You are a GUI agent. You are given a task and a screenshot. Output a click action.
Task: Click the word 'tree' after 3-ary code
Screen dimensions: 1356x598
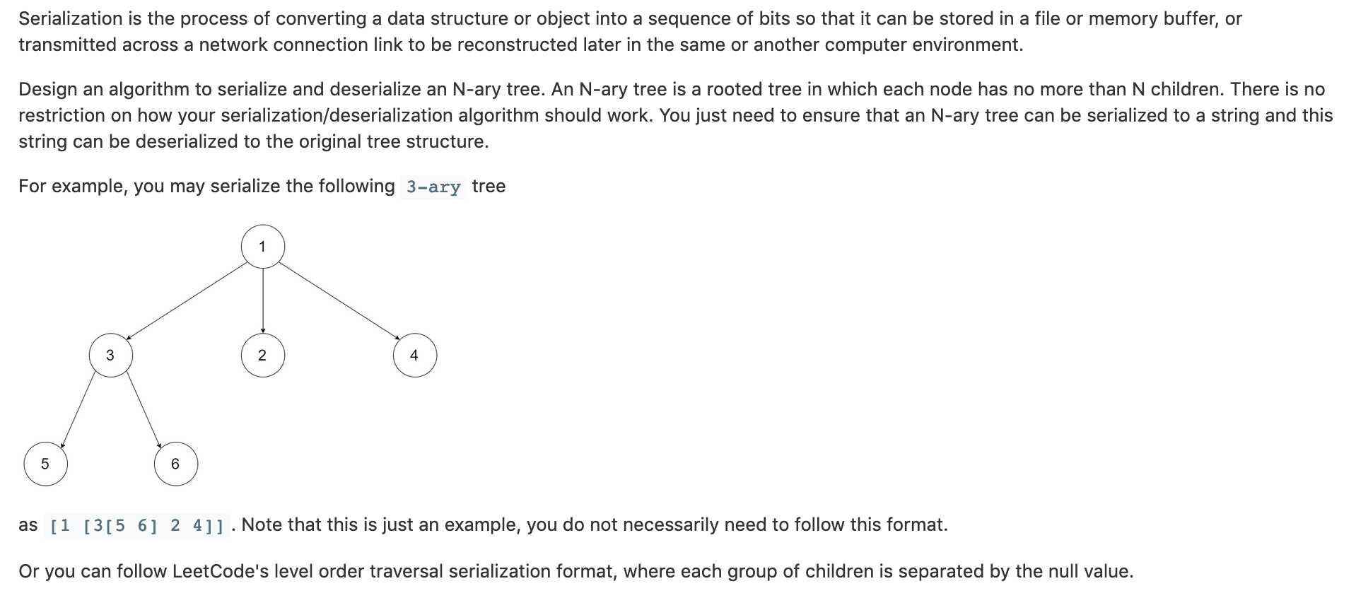coord(489,187)
